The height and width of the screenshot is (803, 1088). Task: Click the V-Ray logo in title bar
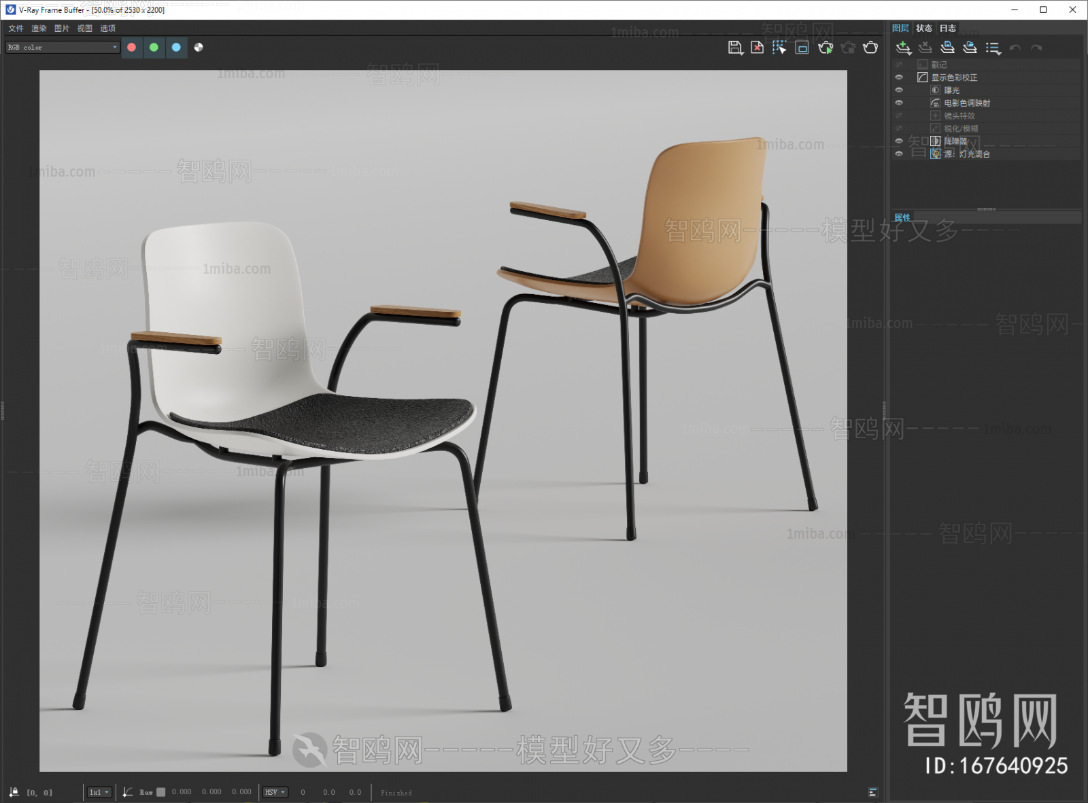[10, 10]
